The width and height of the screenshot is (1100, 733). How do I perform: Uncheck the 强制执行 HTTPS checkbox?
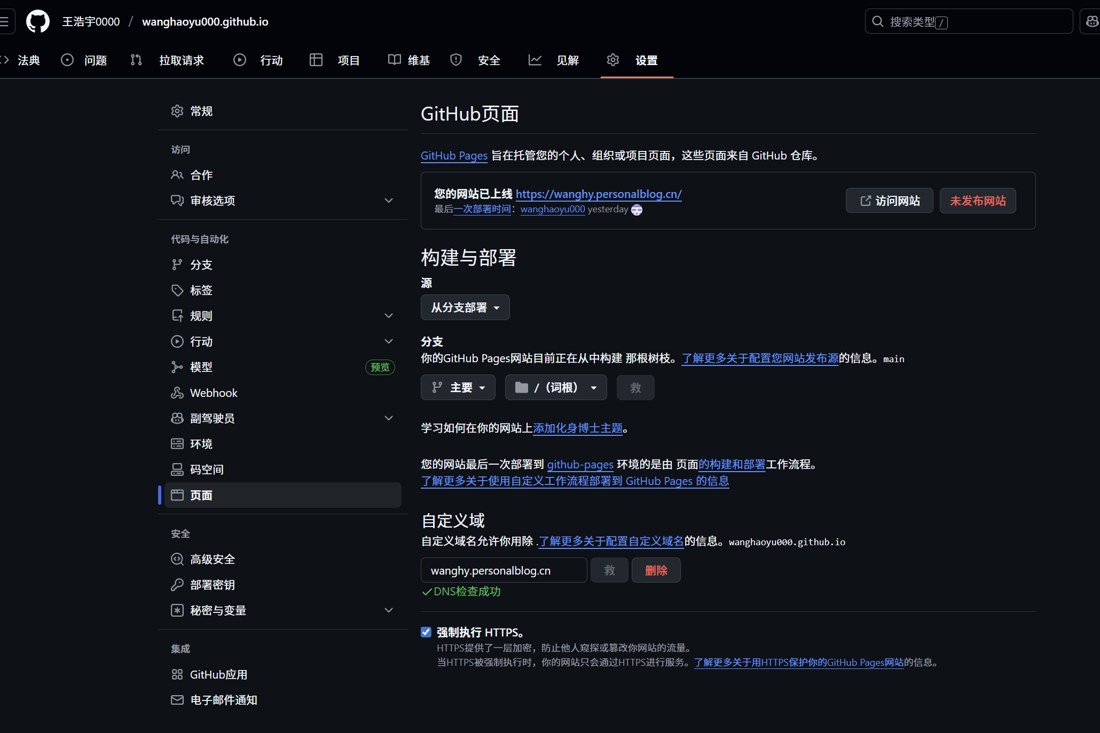click(x=426, y=632)
